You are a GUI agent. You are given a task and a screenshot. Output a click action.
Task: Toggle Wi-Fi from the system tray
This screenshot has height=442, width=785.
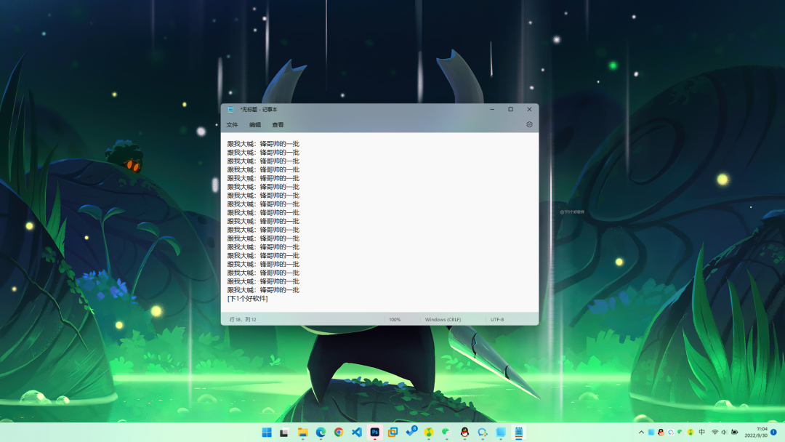coord(714,433)
